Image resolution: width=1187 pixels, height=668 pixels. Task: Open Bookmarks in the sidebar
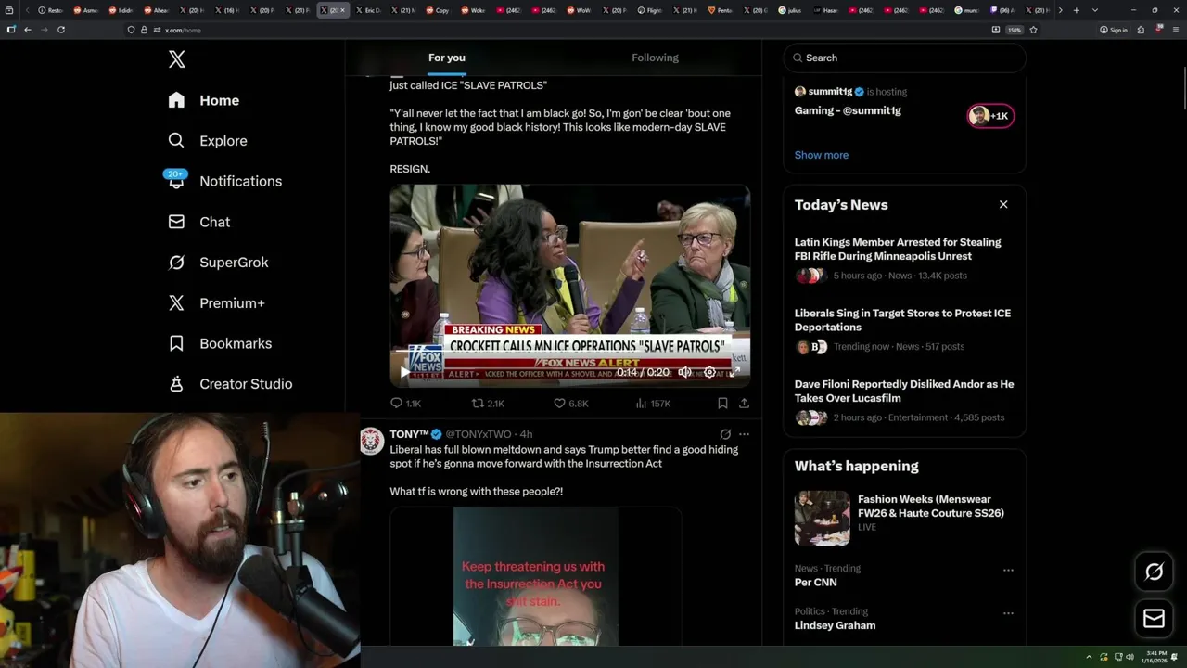tap(220, 343)
